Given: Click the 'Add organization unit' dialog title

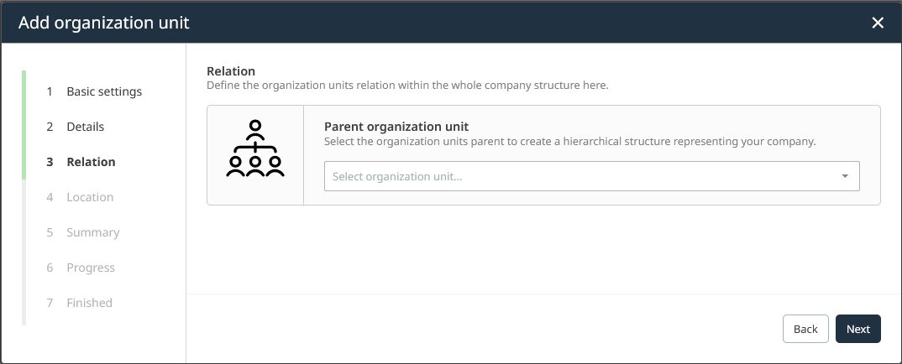Looking at the screenshot, I should pos(103,23).
